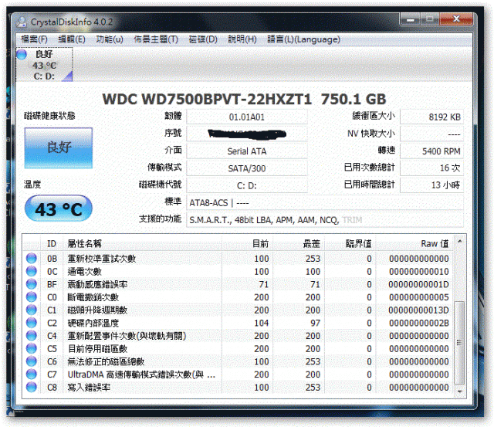Click the ID column header
Image resolution: width=494 pixels, height=427 pixels.
[x=52, y=243]
